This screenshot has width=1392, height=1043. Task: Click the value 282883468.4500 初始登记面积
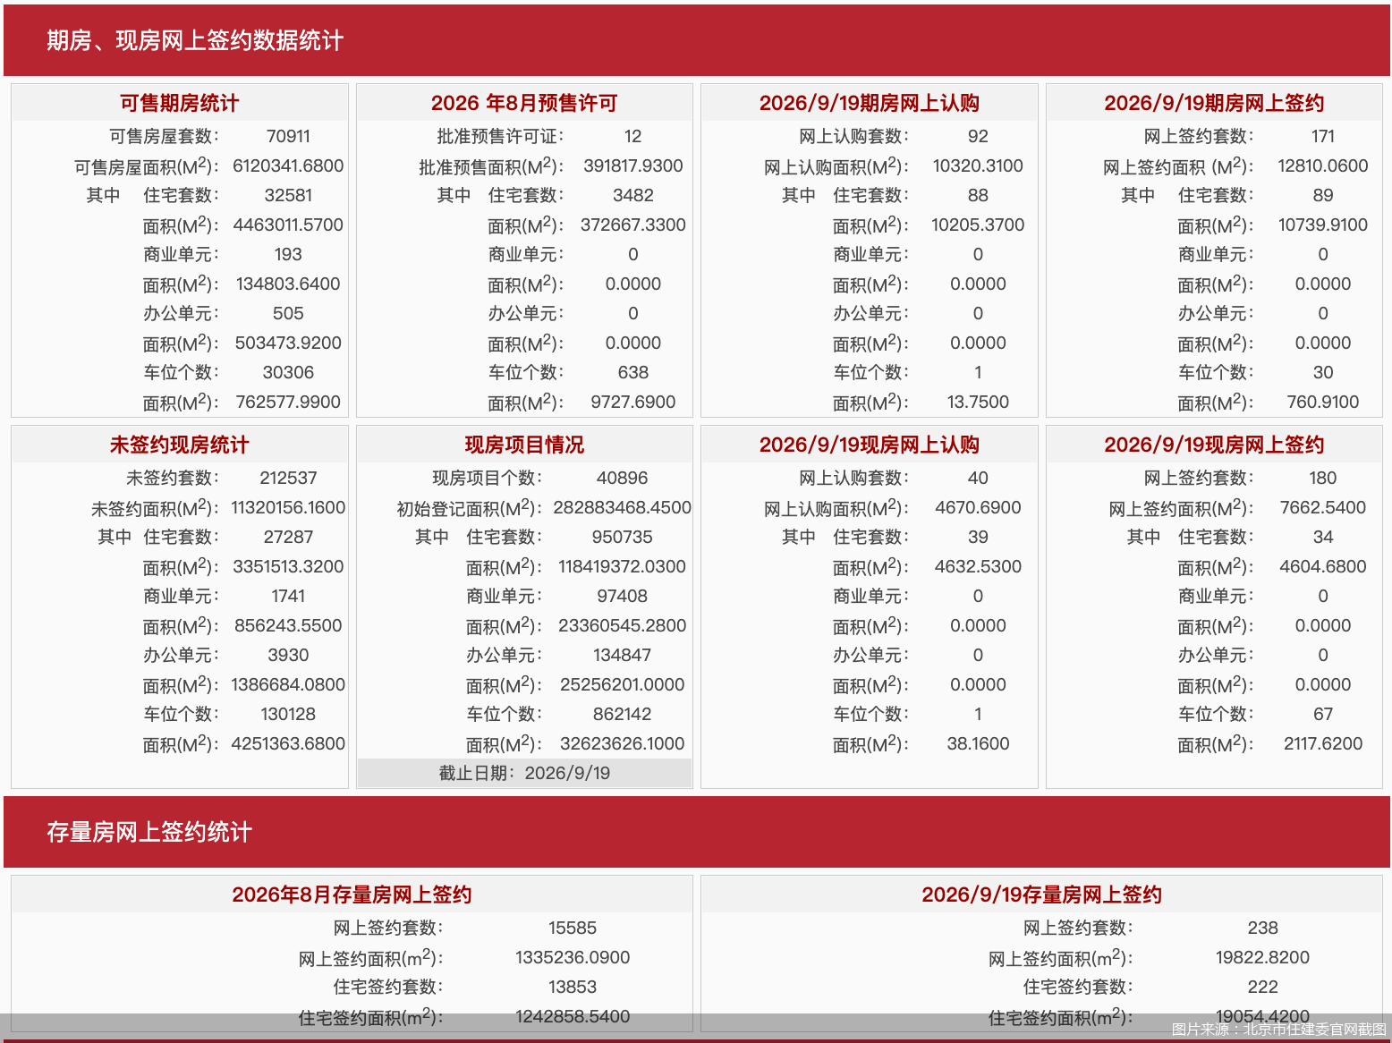click(x=622, y=507)
